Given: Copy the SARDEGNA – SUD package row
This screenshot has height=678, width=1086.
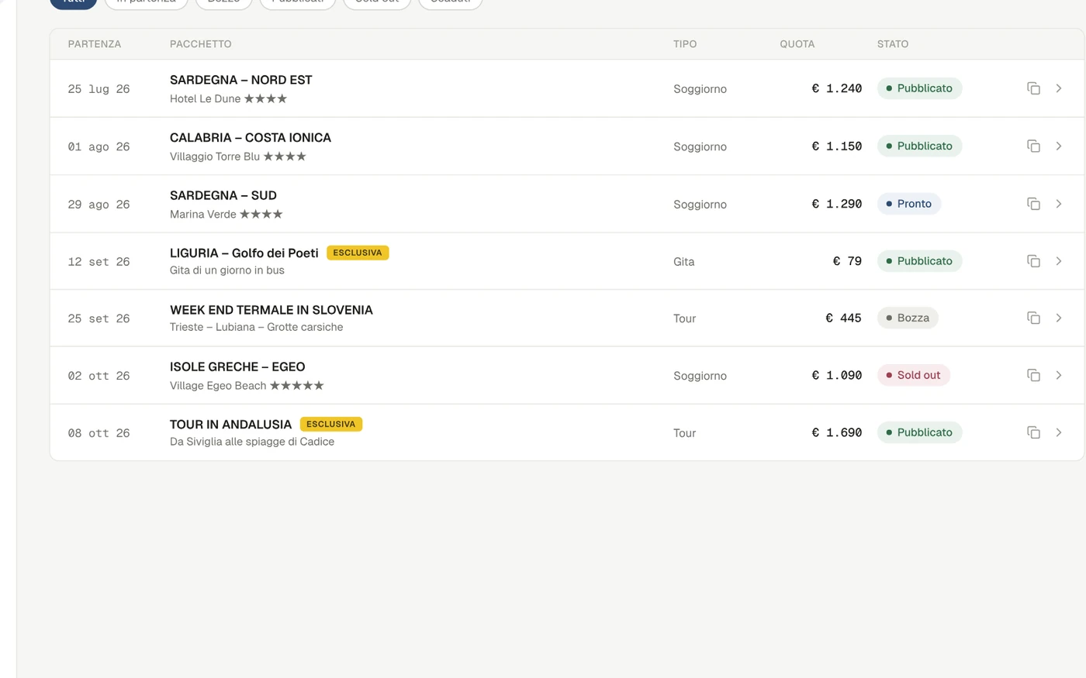Looking at the screenshot, I should pyautogui.click(x=1033, y=204).
